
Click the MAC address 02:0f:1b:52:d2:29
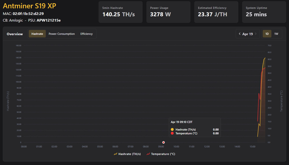(x=28, y=14)
